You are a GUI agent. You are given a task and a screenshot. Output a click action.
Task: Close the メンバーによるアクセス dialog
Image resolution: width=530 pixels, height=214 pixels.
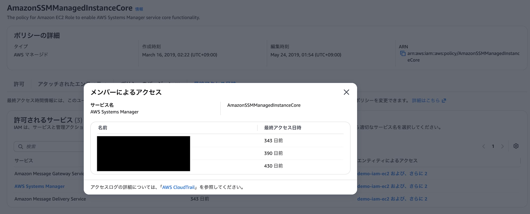[346, 92]
